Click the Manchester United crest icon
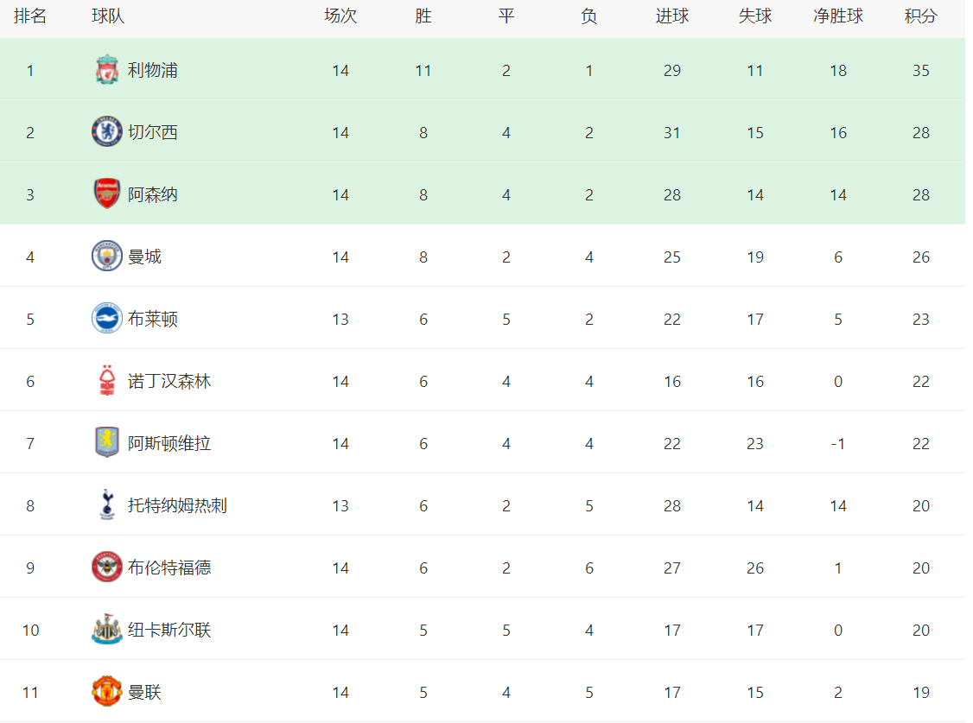The width and height of the screenshot is (973, 723). (107, 692)
